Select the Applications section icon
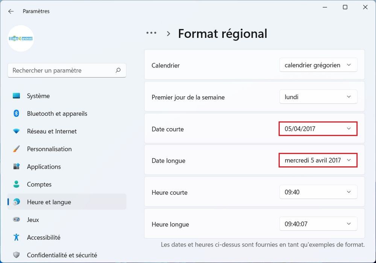Screen dimensions: 376x263 (x=17, y=166)
